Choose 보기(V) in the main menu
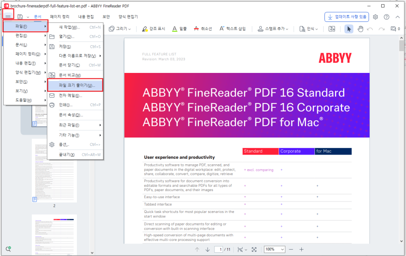This screenshot has width=406, height=256. tap(25, 91)
